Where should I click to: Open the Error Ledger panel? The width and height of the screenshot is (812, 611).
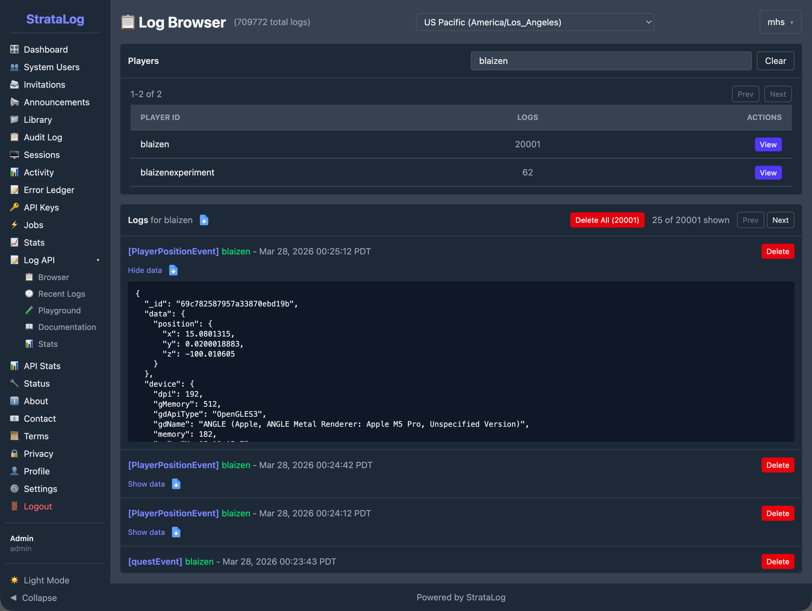pyautogui.click(x=49, y=190)
